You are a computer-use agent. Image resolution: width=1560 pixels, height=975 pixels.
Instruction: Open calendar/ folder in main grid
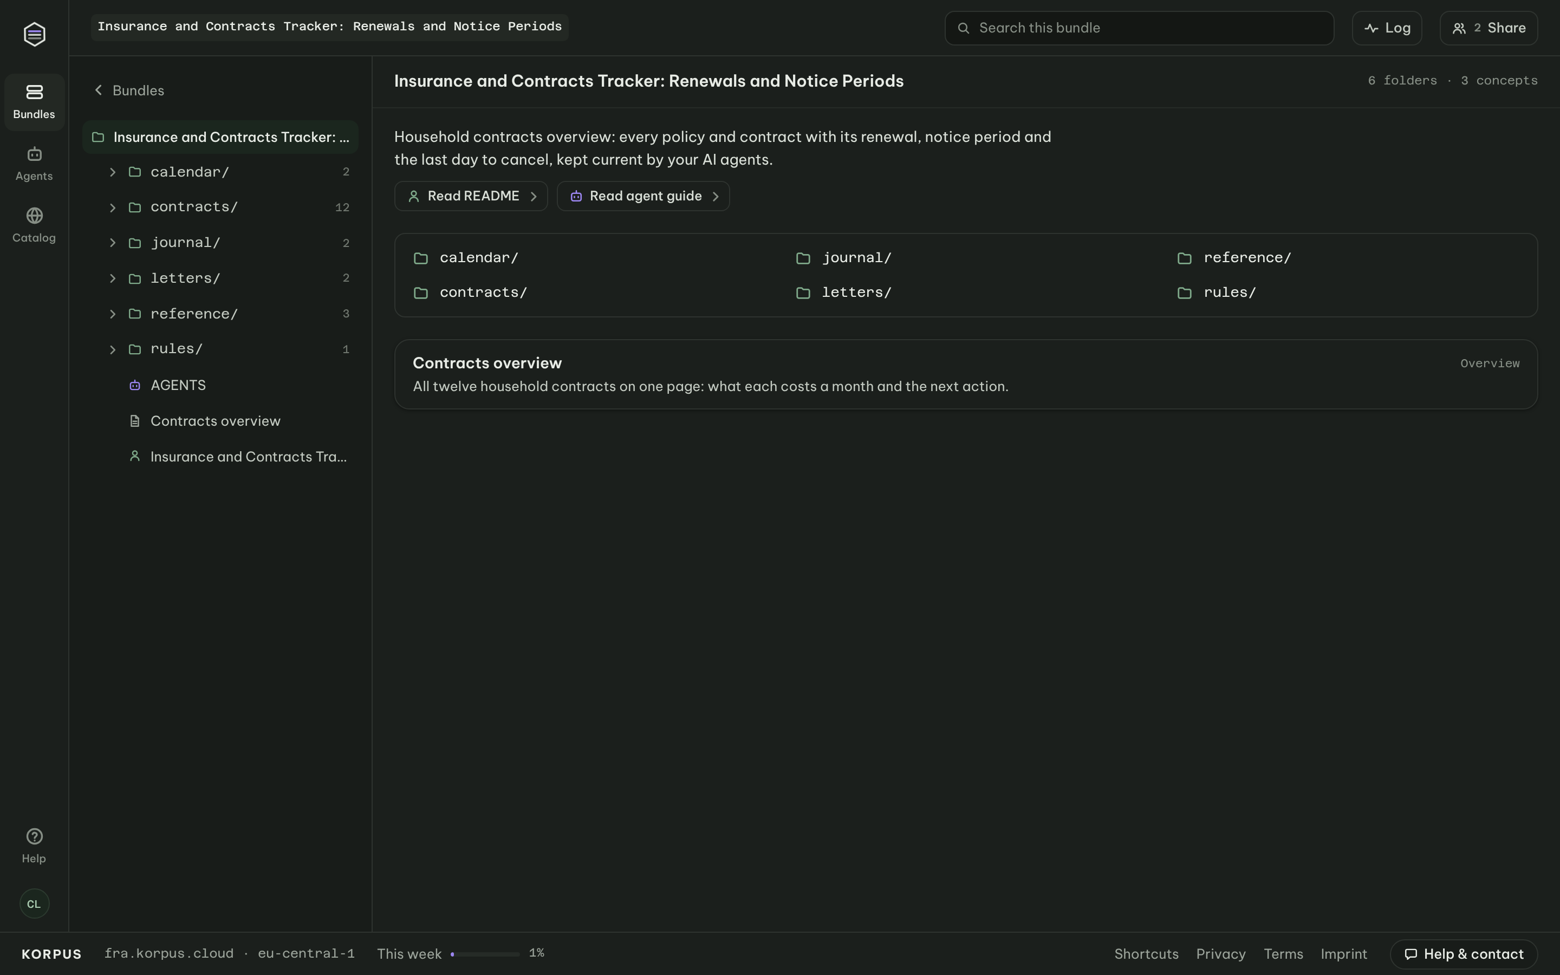(x=465, y=258)
